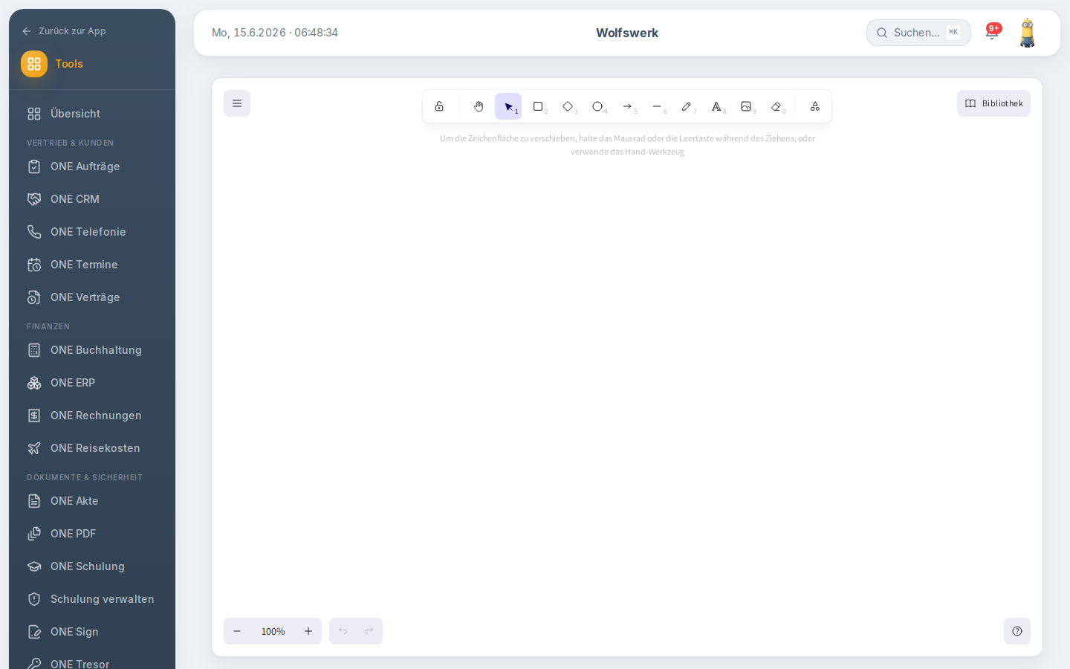
Task: Select the Rectangle tool
Action: 538,106
